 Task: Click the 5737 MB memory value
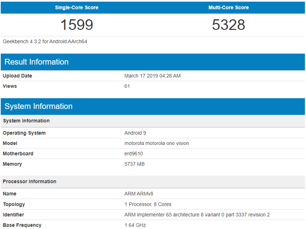(x=134, y=164)
